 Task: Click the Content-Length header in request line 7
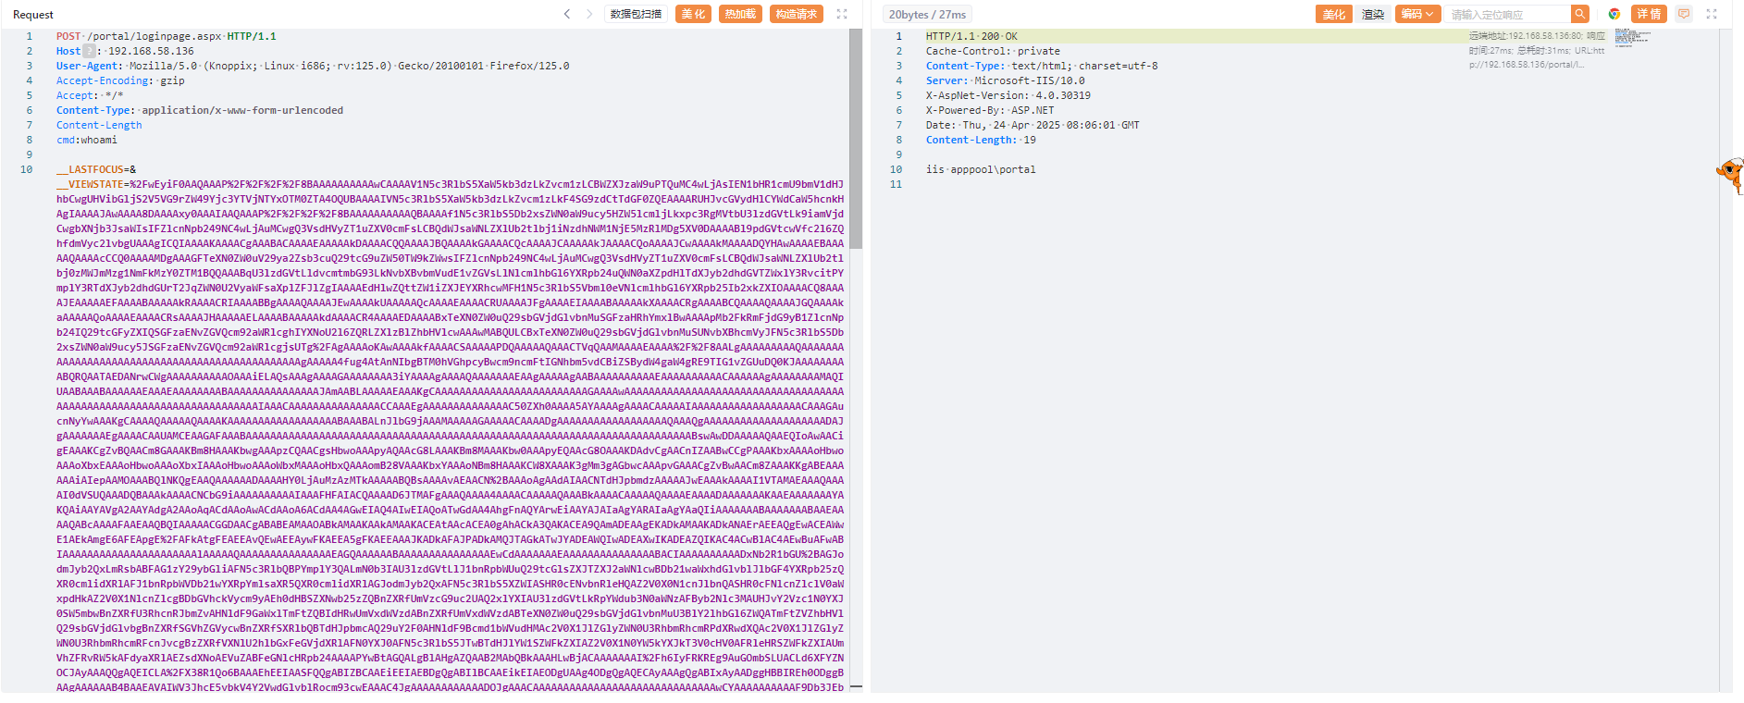99,126
